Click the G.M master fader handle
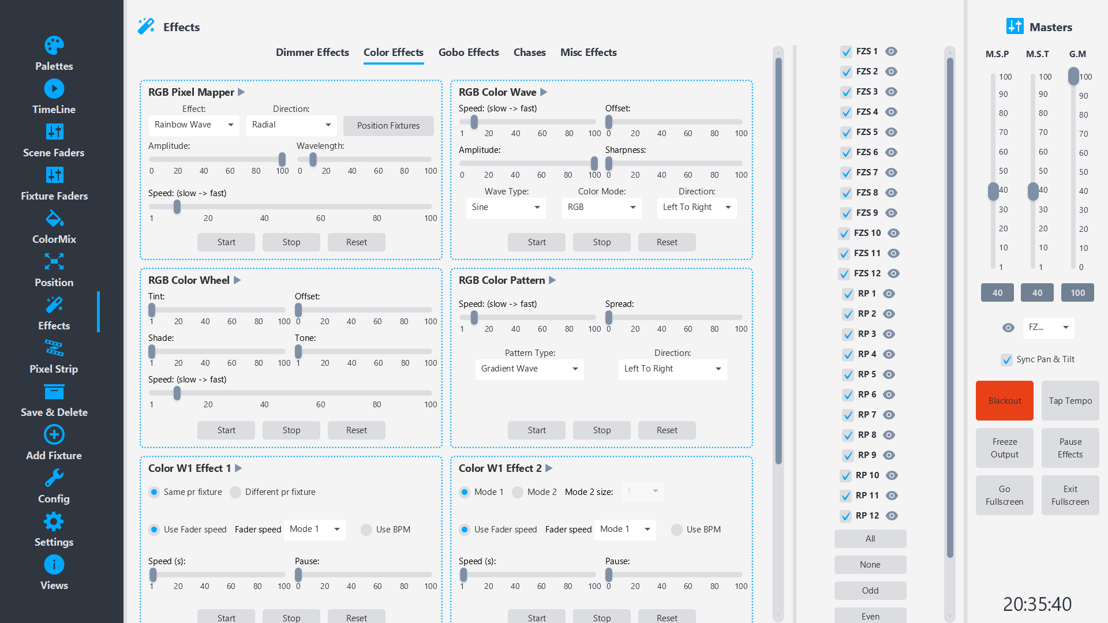The height and width of the screenshot is (623, 1108). (1073, 76)
